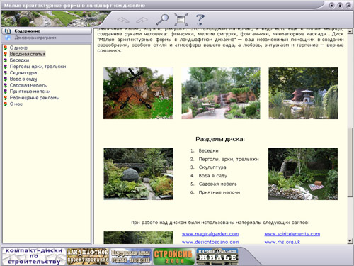Open Скульптура section in sidebar
354x266 pixels.
pyautogui.click(x=23, y=73)
